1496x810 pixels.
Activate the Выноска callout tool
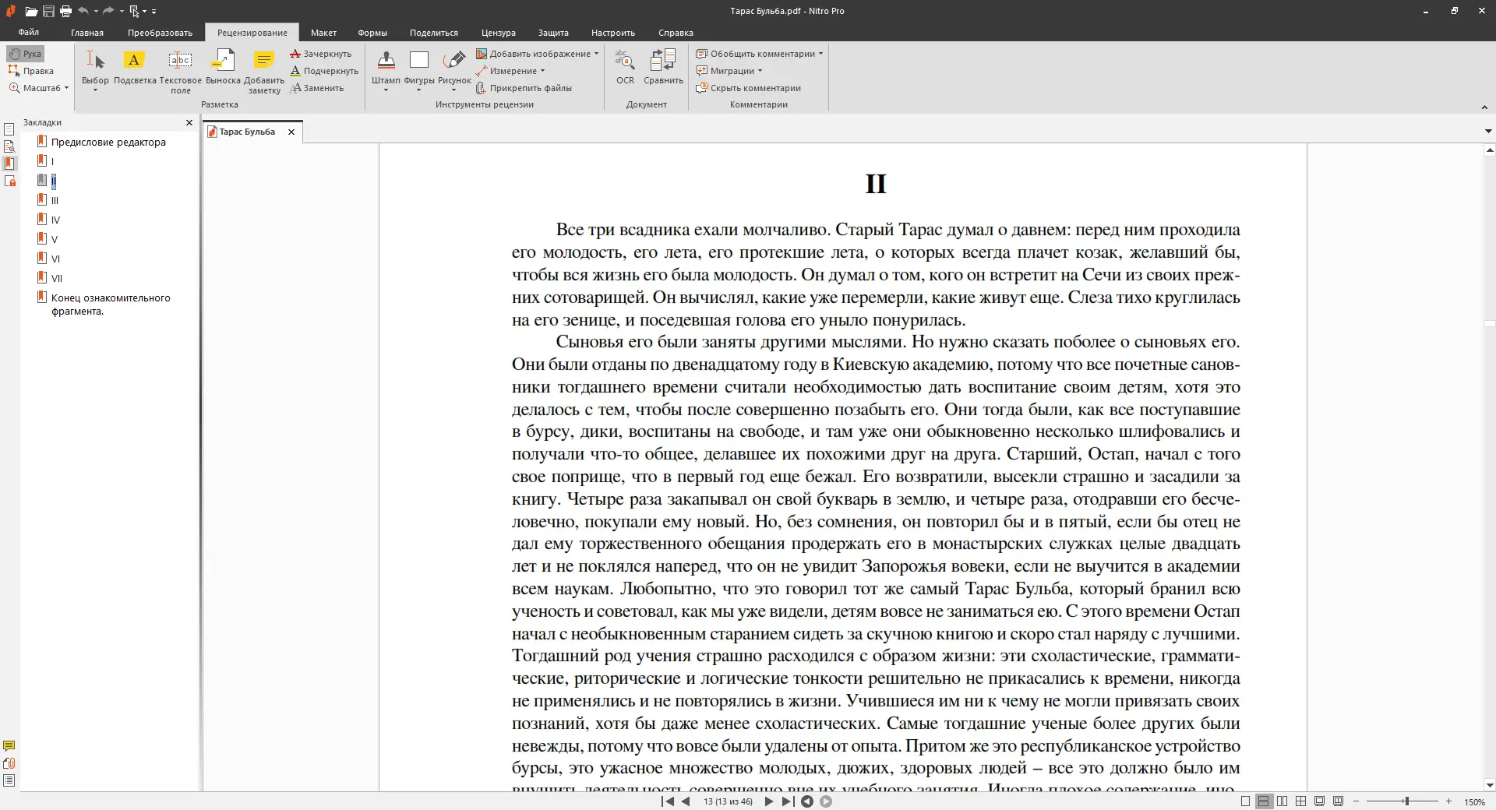tap(223, 68)
